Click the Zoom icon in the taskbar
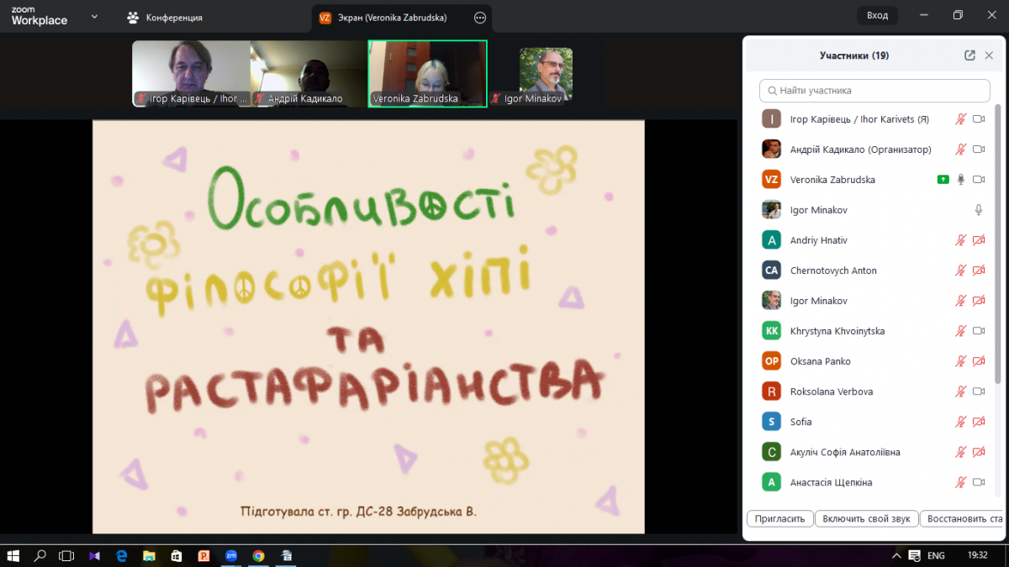This screenshot has height=567, width=1009. coord(230,555)
